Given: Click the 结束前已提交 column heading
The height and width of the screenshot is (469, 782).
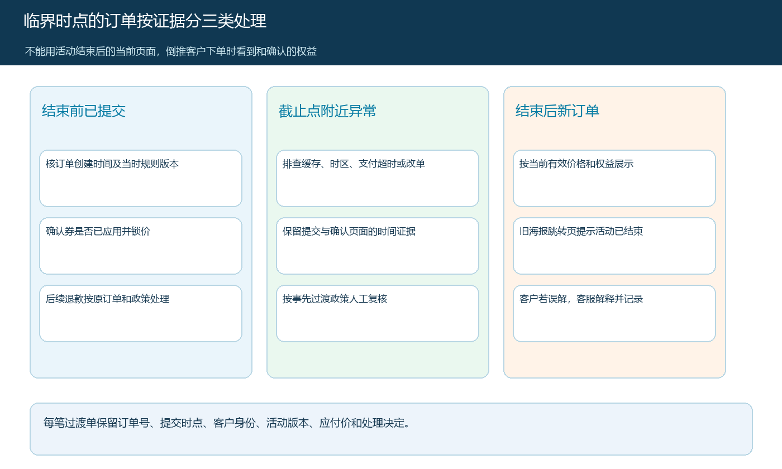Looking at the screenshot, I should [x=84, y=111].
